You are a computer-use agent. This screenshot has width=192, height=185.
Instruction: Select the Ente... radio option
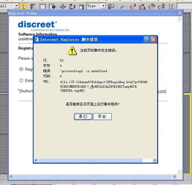tap(21, 80)
